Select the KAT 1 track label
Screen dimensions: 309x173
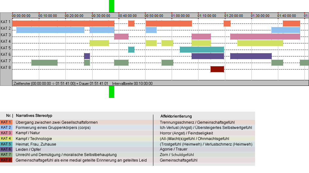click(6, 22)
